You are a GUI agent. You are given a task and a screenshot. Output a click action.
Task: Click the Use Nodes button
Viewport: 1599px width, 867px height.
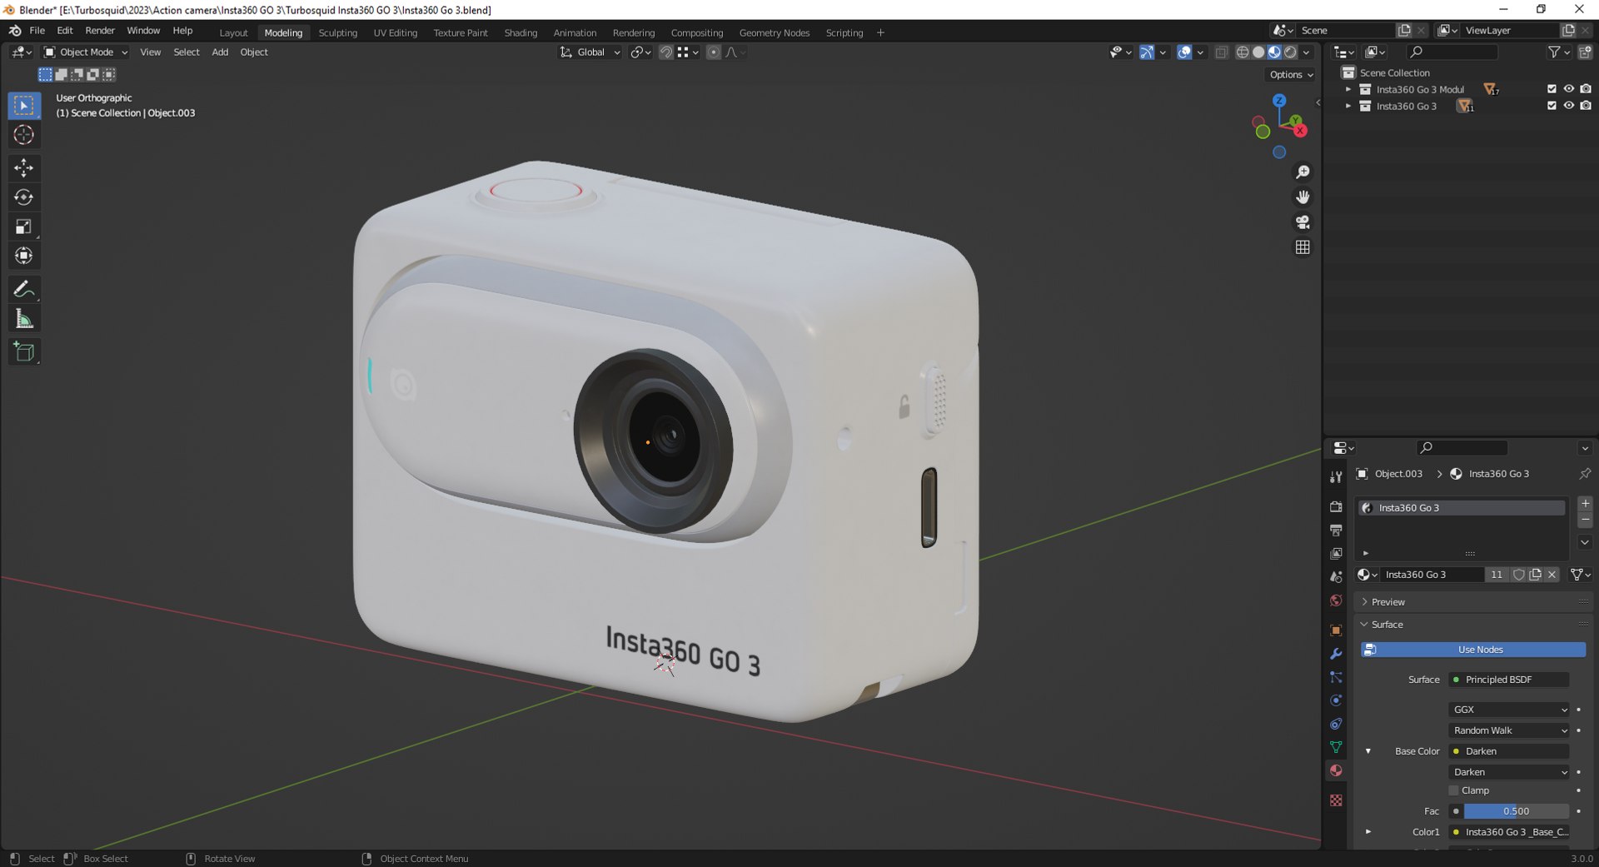pos(1472,650)
